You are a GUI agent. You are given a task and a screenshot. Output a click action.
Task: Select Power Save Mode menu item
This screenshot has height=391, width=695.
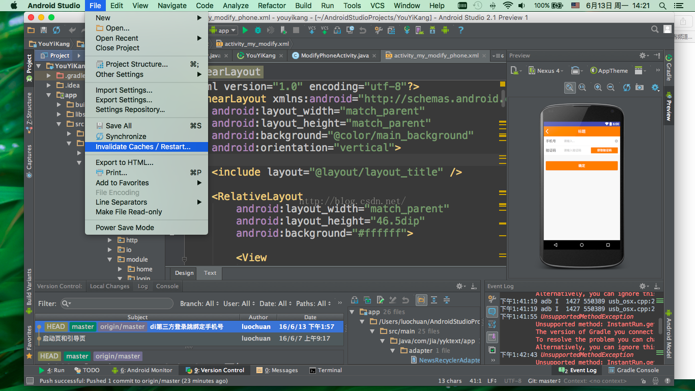click(x=147, y=228)
